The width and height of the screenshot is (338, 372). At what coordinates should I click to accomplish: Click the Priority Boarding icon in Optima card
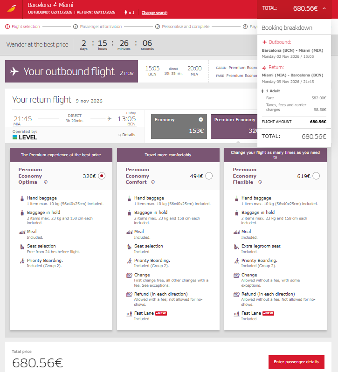click(x=22, y=261)
